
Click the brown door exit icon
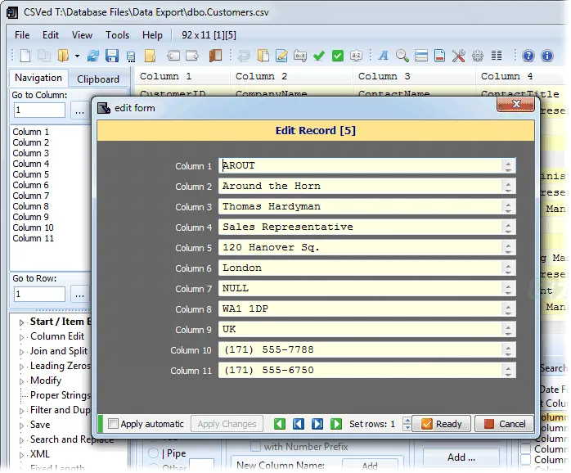tap(215, 56)
